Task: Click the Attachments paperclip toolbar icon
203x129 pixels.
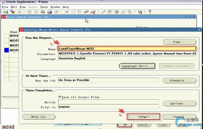Action: click(123, 12)
